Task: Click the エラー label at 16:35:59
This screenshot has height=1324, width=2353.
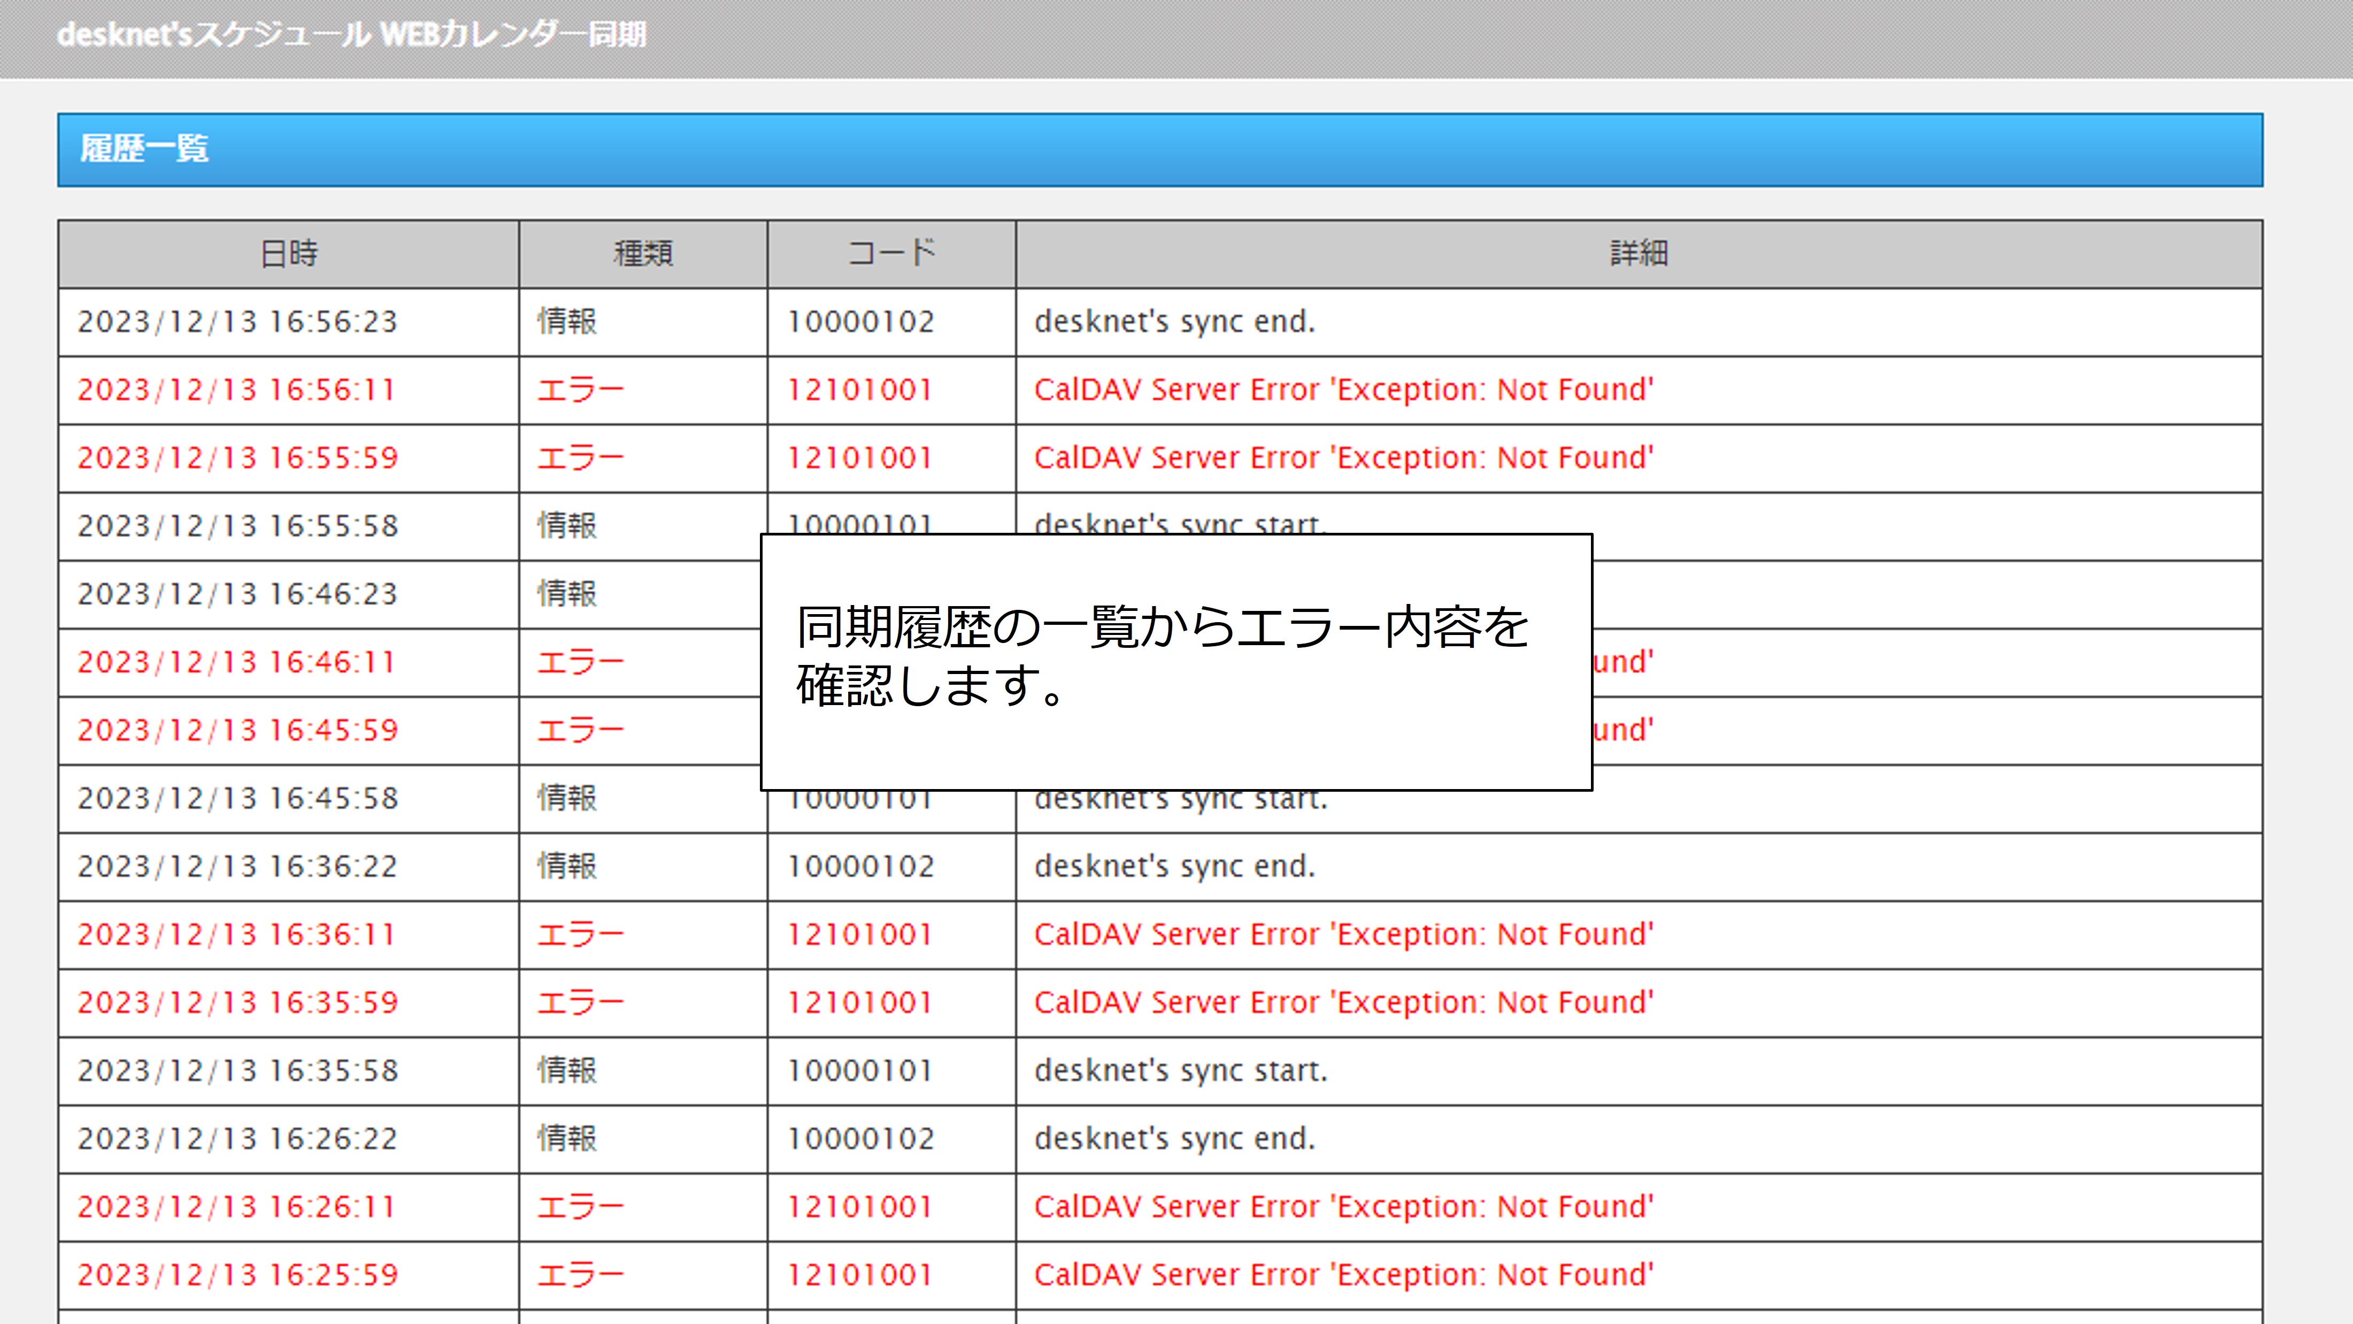Action: [580, 1002]
